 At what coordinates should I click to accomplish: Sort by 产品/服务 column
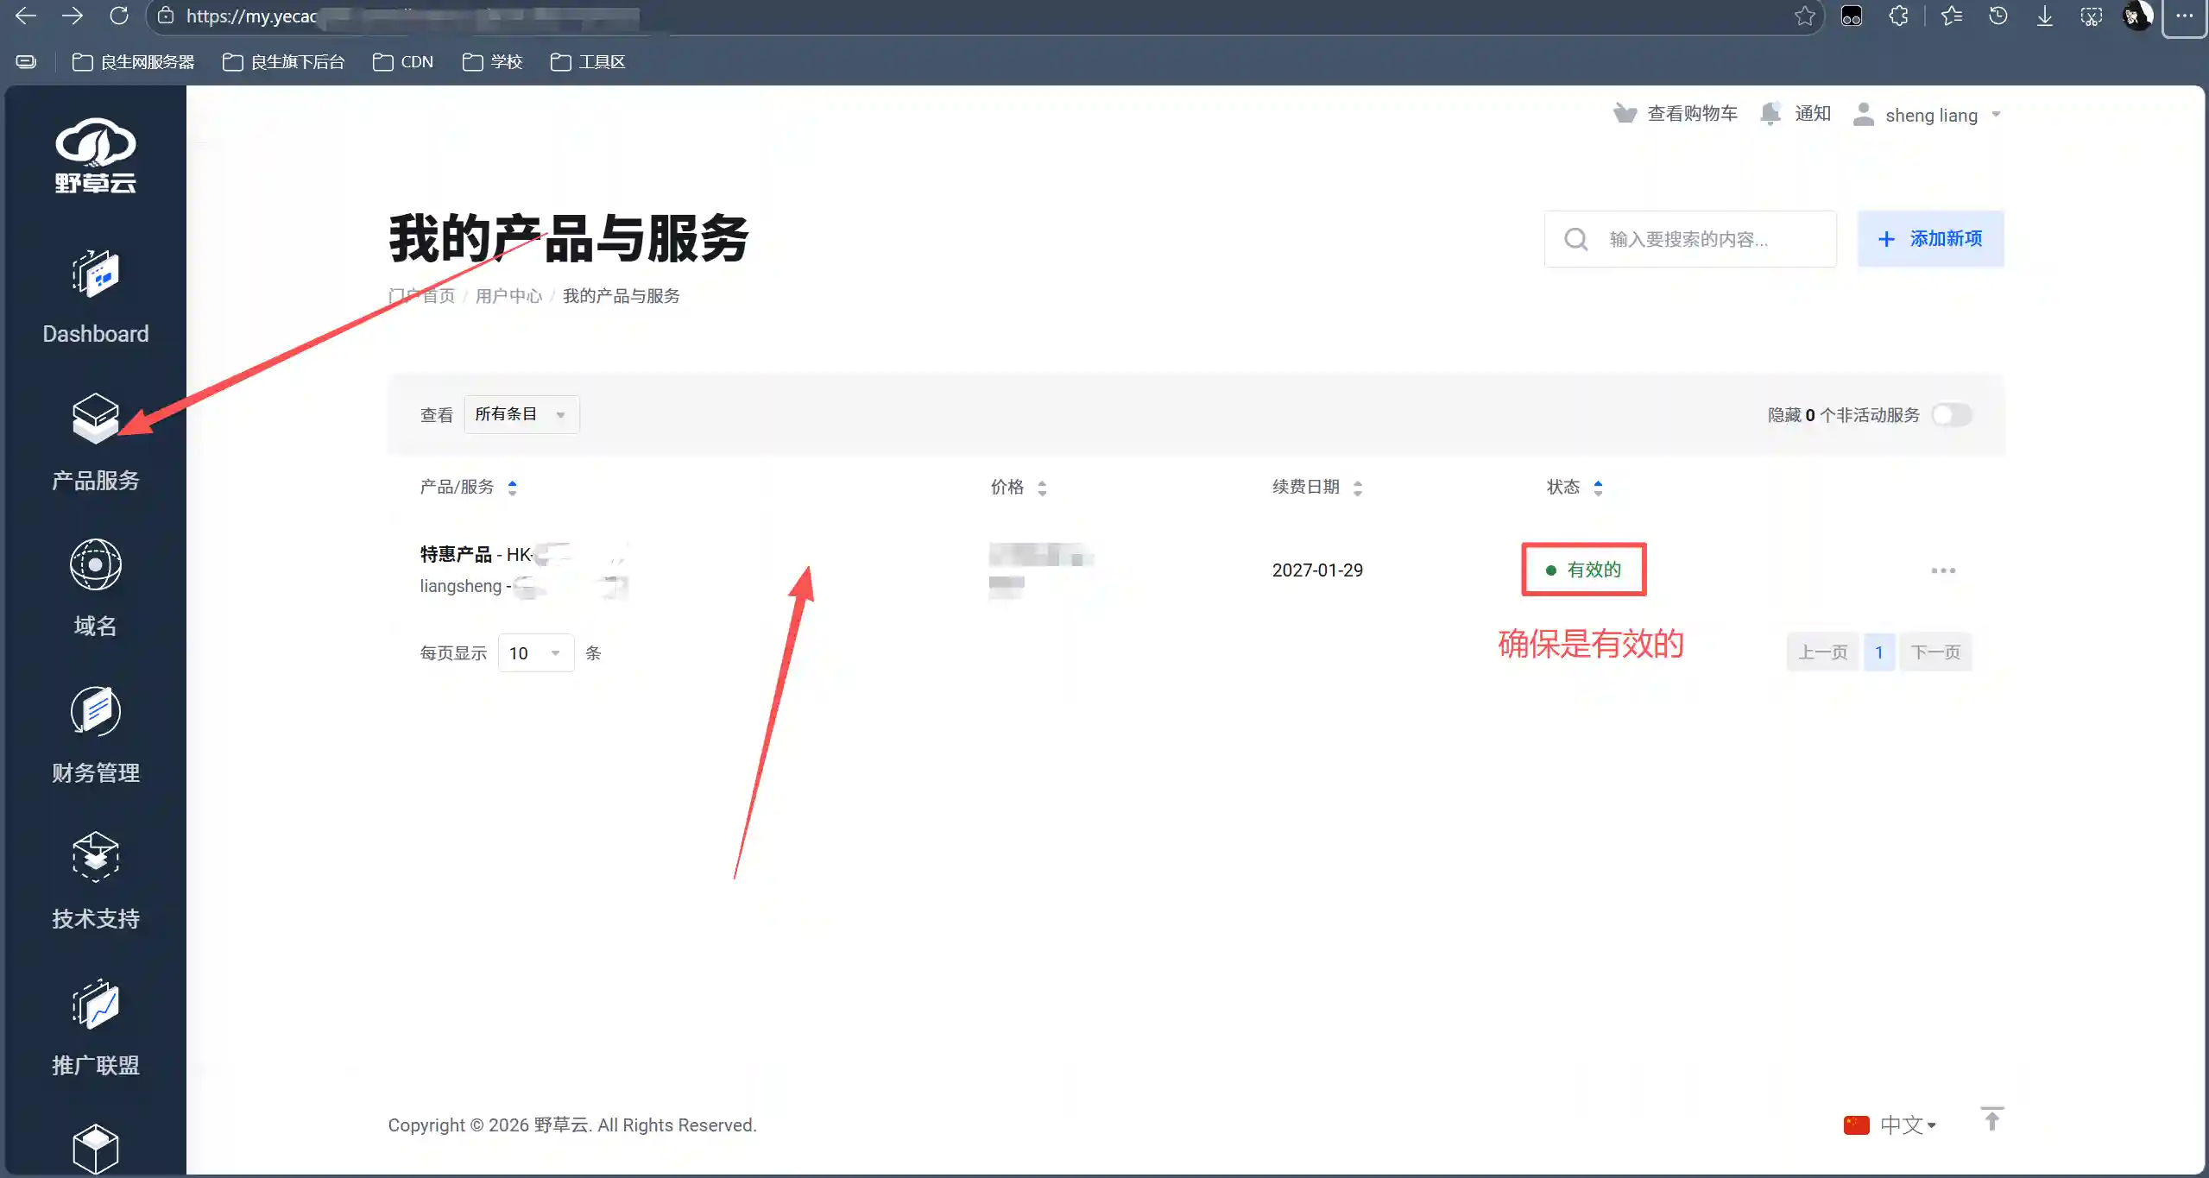coord(469,488)
